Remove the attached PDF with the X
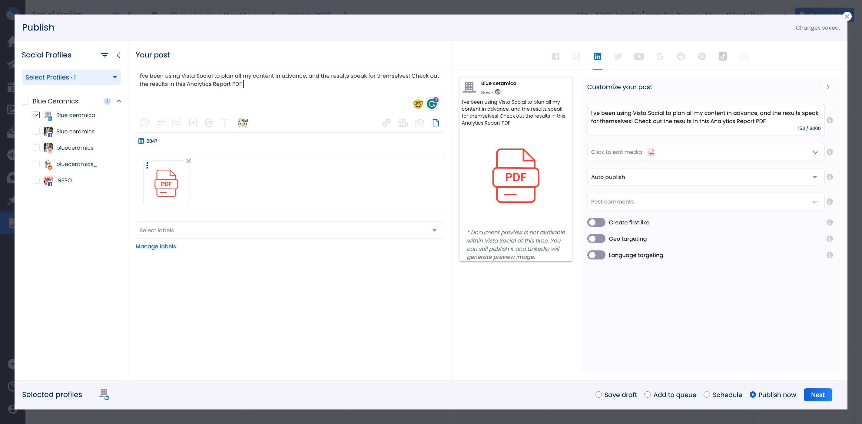Viewport: 862px width, 424px height. [188, 161]
